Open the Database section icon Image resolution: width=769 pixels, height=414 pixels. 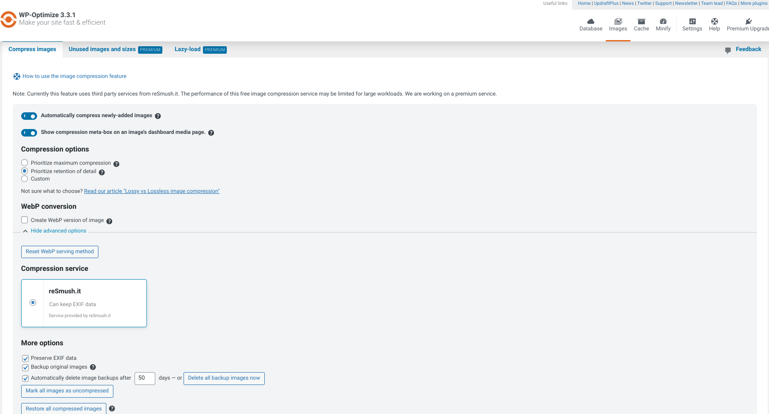coord(590,22)
